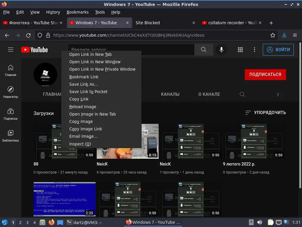Switch to workspace 2 in taskbar
The height and width of the screenshot is (227, 302).
coord(20,223)
